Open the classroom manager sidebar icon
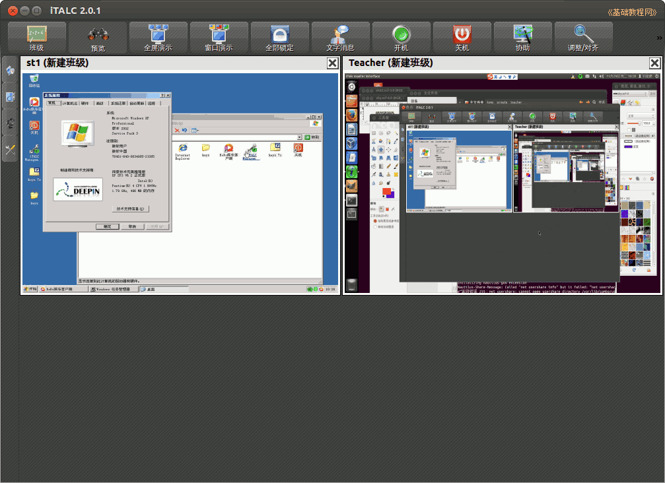Viewport: 665px width, 483px height. tap(10, 96)
